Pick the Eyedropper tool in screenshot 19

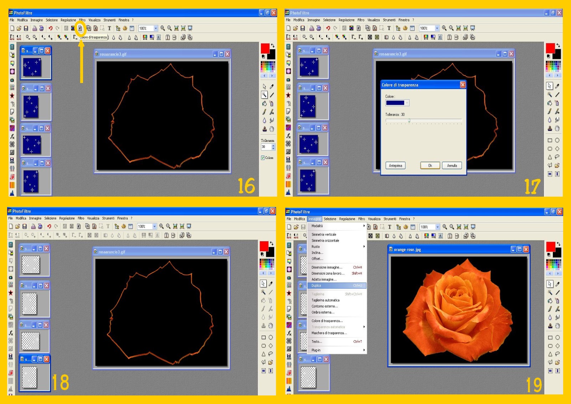pyautogui.click(x=557, y=284)
